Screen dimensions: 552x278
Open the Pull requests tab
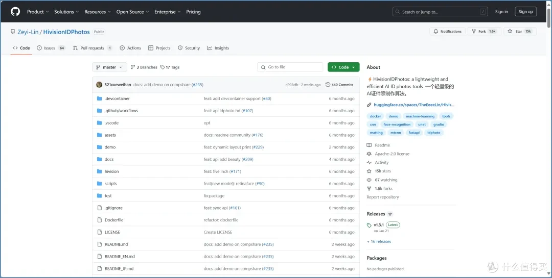click(x=93, y=48)
